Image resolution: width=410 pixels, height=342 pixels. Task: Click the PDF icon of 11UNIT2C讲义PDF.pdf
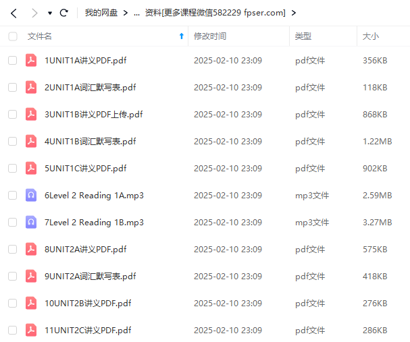point(31,330)
